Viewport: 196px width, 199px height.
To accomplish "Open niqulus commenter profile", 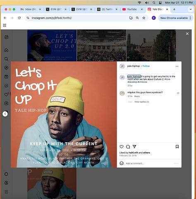I will point(131,92).
